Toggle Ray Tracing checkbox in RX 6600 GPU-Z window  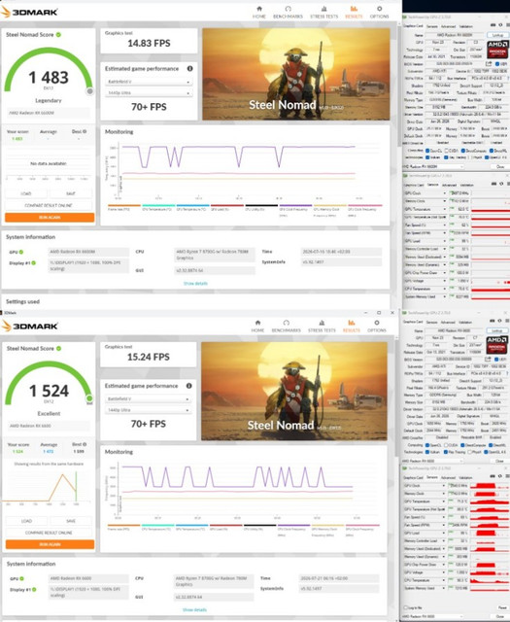pos(446,452)
